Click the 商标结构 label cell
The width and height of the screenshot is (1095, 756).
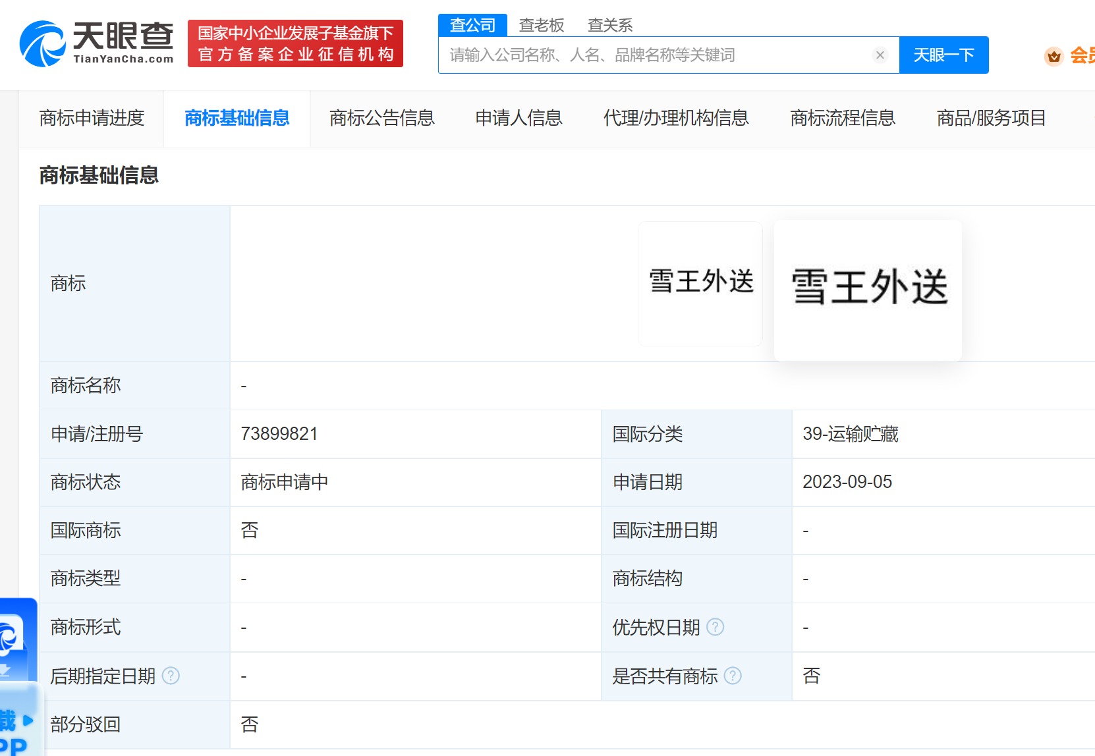(x=696, y=579)
